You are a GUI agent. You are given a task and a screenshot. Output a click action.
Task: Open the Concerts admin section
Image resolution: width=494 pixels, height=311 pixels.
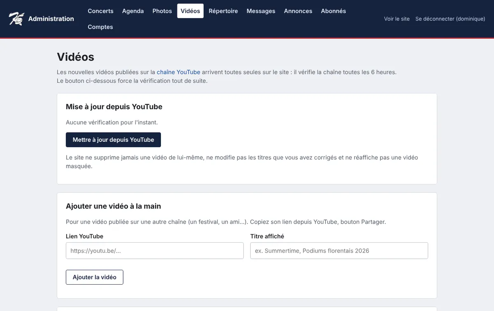100,11
